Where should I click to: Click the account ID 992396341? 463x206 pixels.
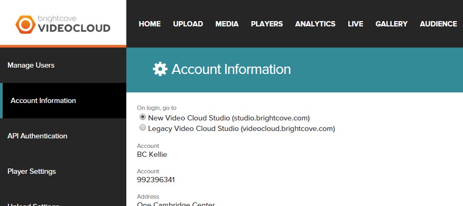(x=156, y=180)
